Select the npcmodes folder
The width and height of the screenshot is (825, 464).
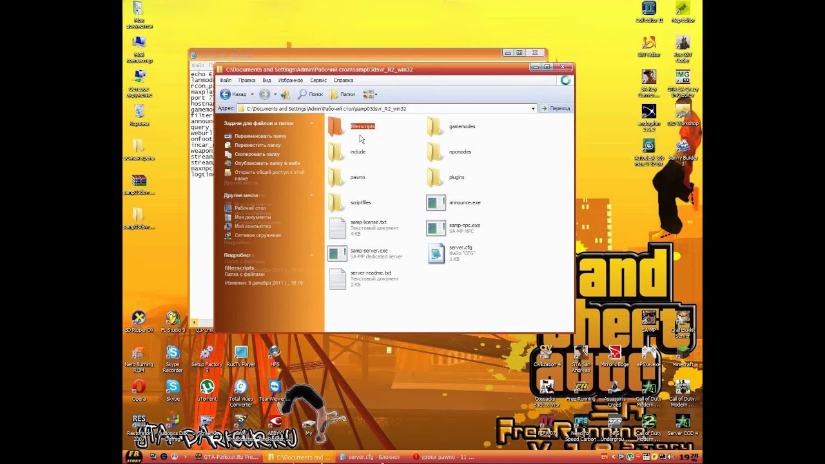449,152
